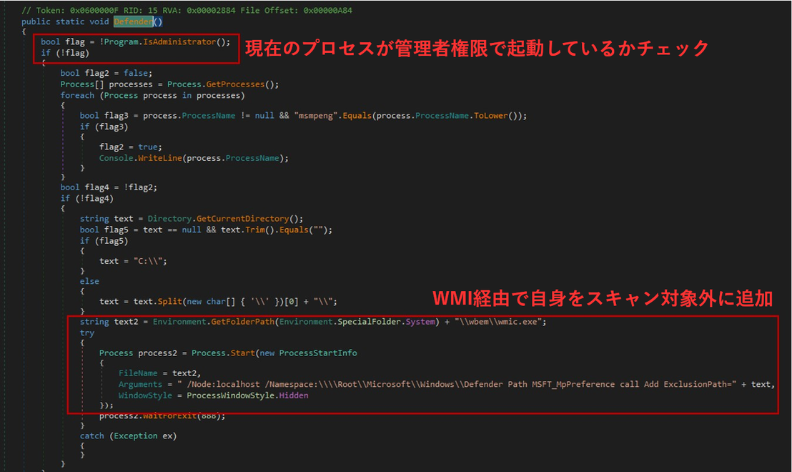This screenshot has width=792, height=472.
Task: Click the Hidden enum value
Action: point(294,395)
